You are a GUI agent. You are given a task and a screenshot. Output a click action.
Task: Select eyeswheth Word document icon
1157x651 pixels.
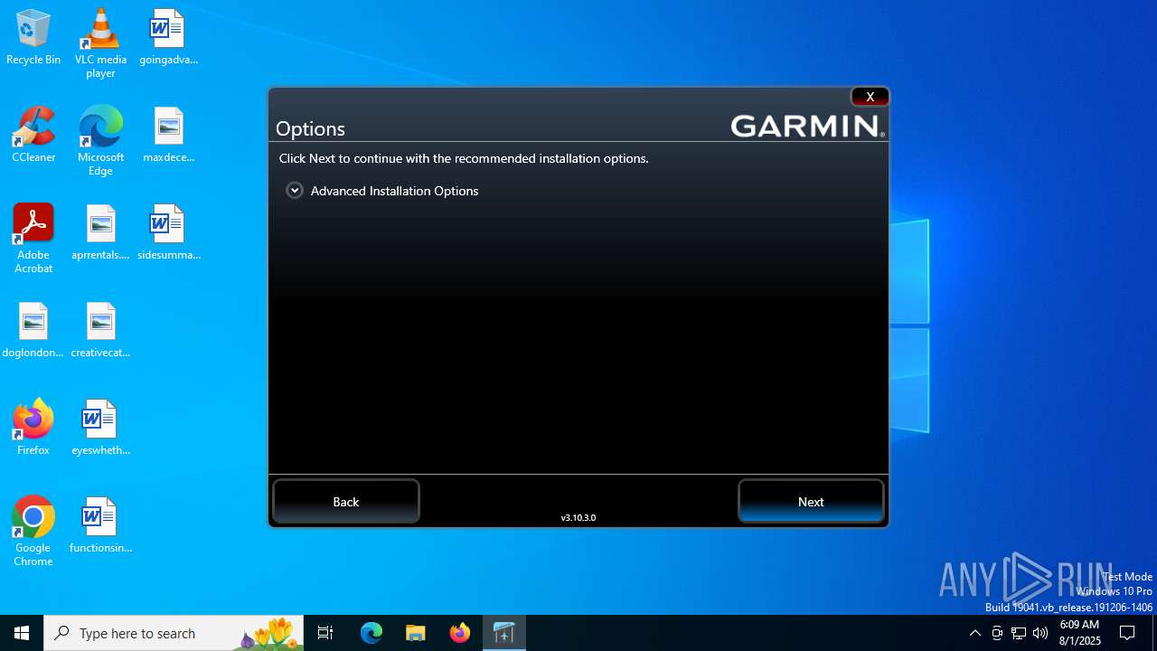(100, 429)
